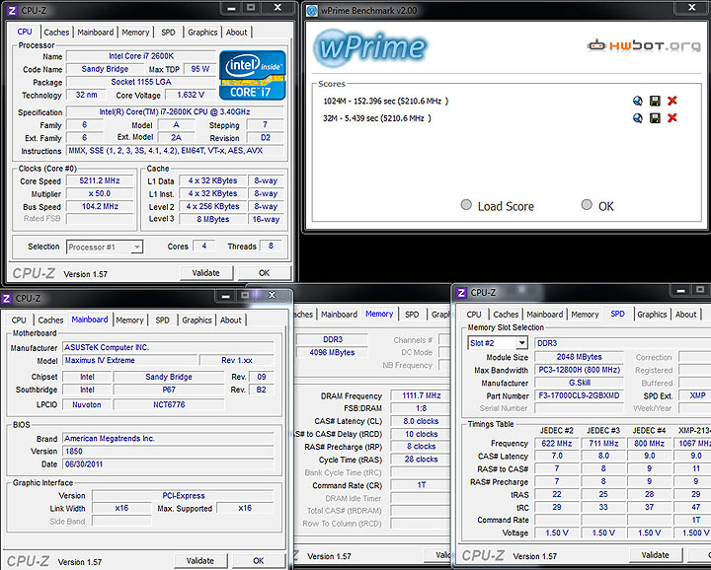Open CPU tab in the SPD window
The image size is (711, 570).
click(474, 315)
